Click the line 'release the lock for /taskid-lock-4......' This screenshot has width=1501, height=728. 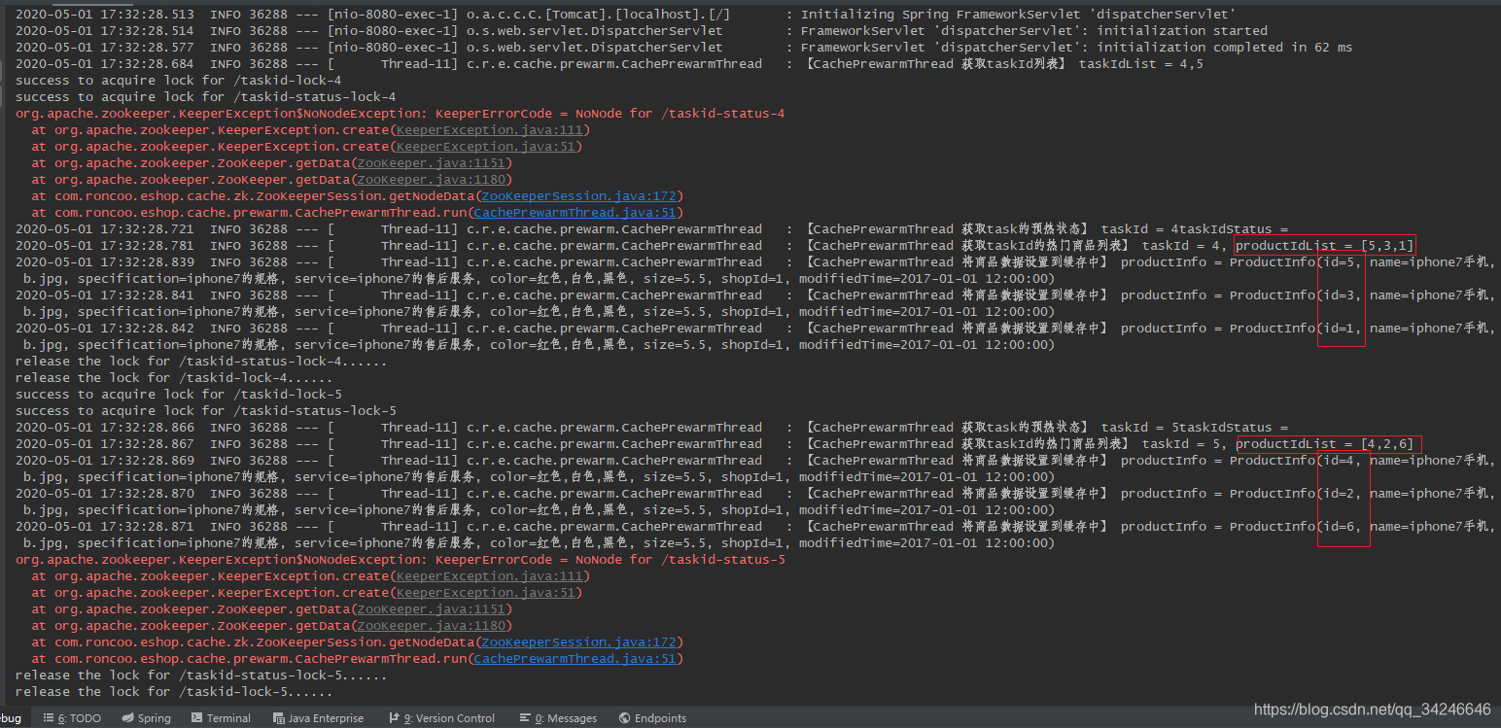tap(175, 378)
